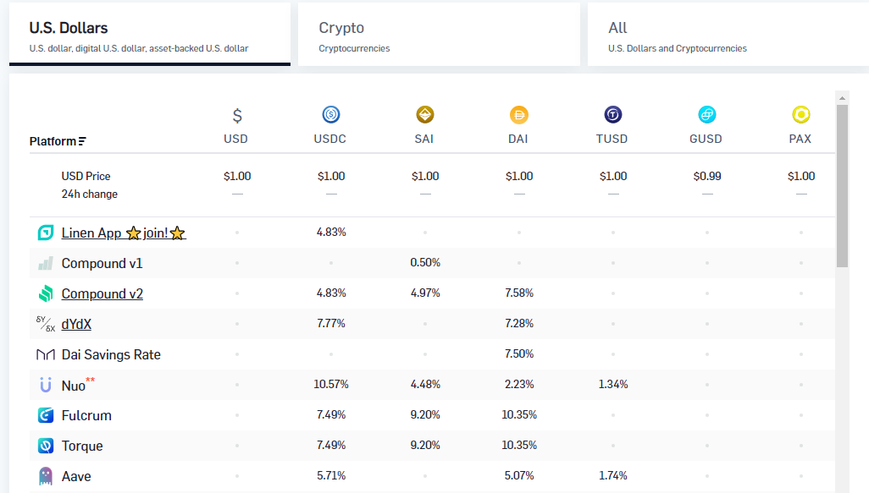
Task: Switch to the Crypto tab
Action: [x=439, y=35]
